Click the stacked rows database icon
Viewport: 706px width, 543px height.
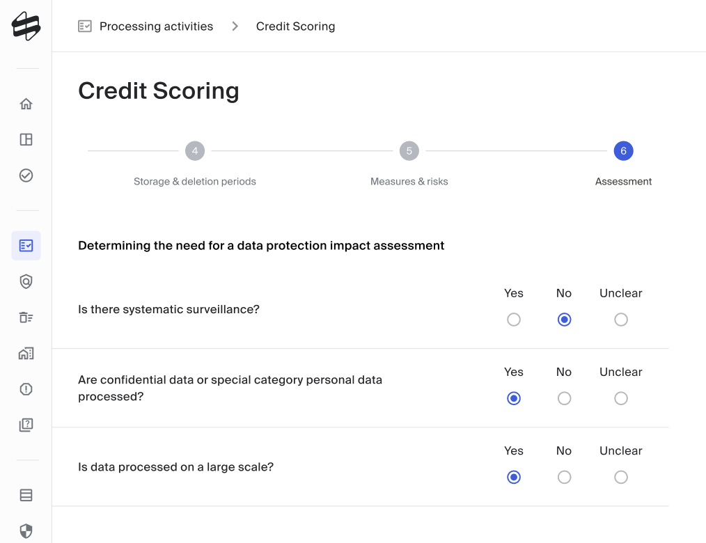[26, 495]
